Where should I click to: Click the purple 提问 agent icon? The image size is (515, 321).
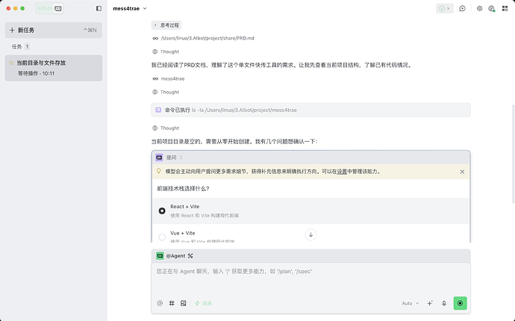(x=159, y=158)
